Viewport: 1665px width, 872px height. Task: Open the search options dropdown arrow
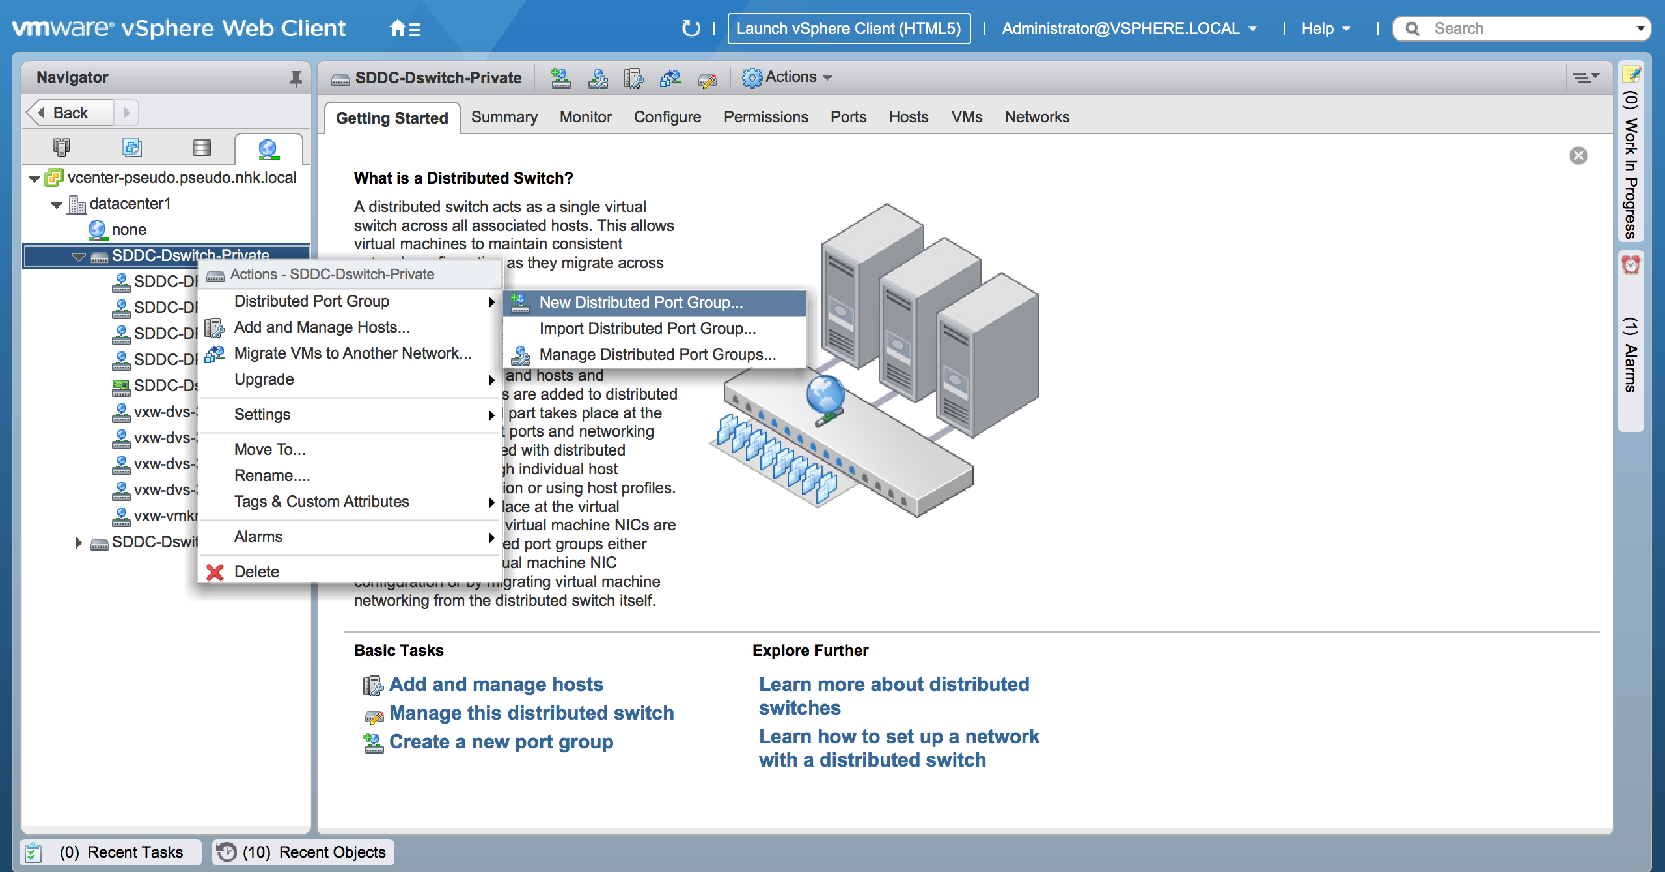click(1640, 29)
